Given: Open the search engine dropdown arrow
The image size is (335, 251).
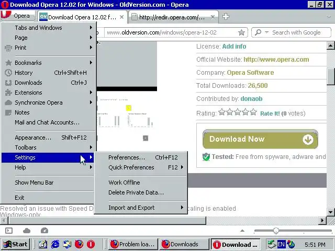Looking at the screenshot, I should point(266,32).
